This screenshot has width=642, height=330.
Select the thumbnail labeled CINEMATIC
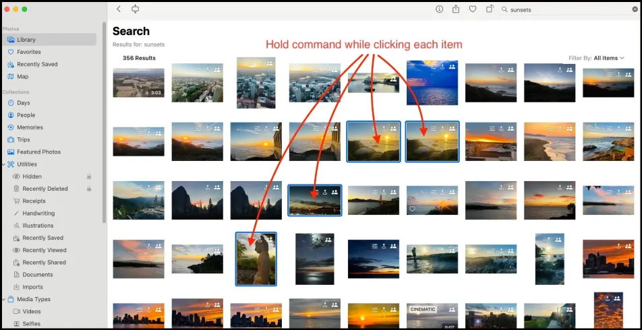(x=432, y=316)
